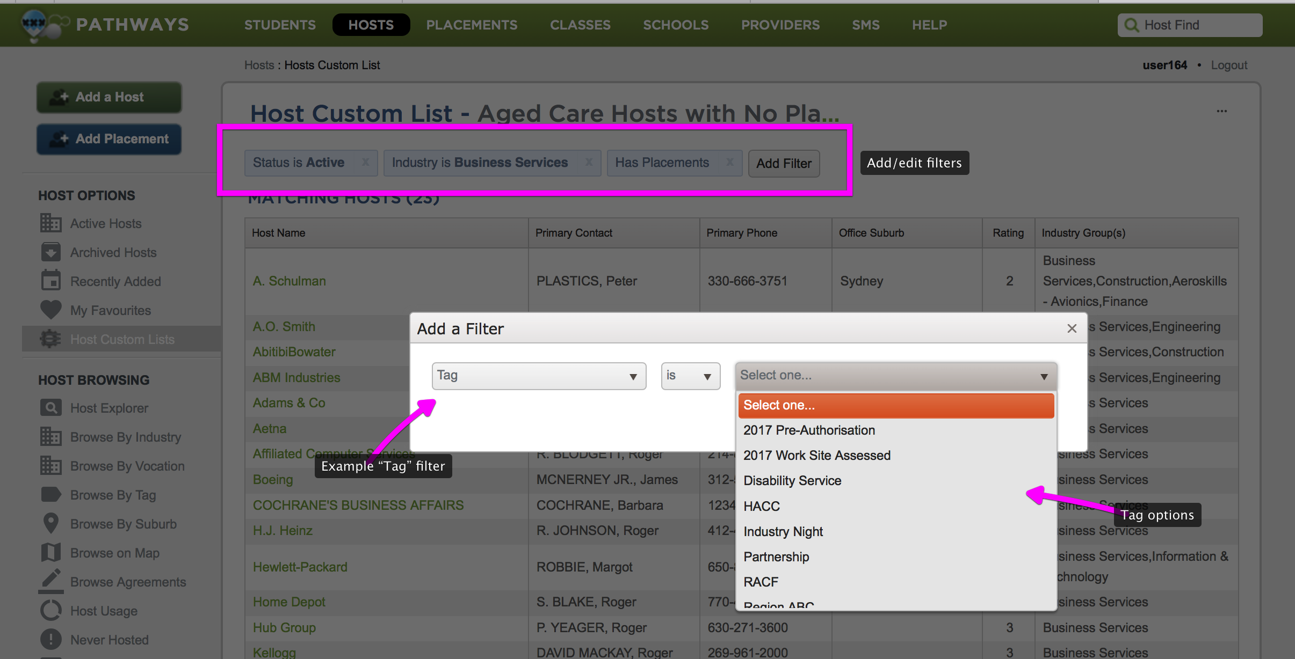Open Browse By Suburb location pin icon
Viewport: 1295px width, 659px height.
50,523
